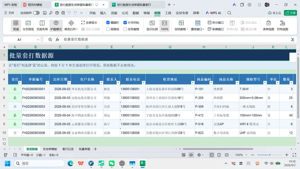Switch to Page Layout (页面布局) view

coord(42,26)
